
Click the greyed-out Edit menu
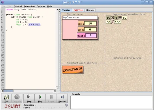(x=10, y=6)
